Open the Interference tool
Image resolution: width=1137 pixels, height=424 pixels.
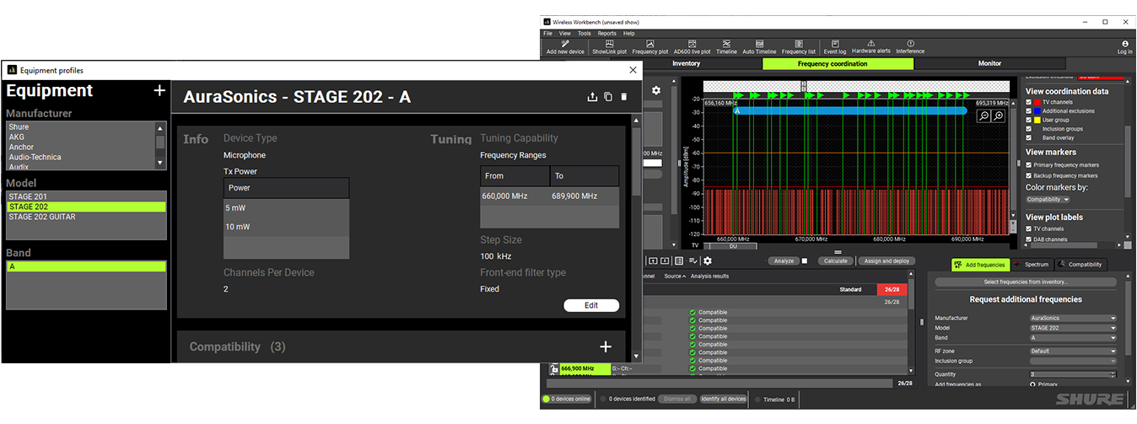[910, 44]
